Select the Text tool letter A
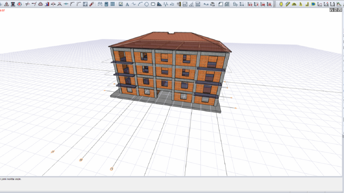 tap(127, 4)
